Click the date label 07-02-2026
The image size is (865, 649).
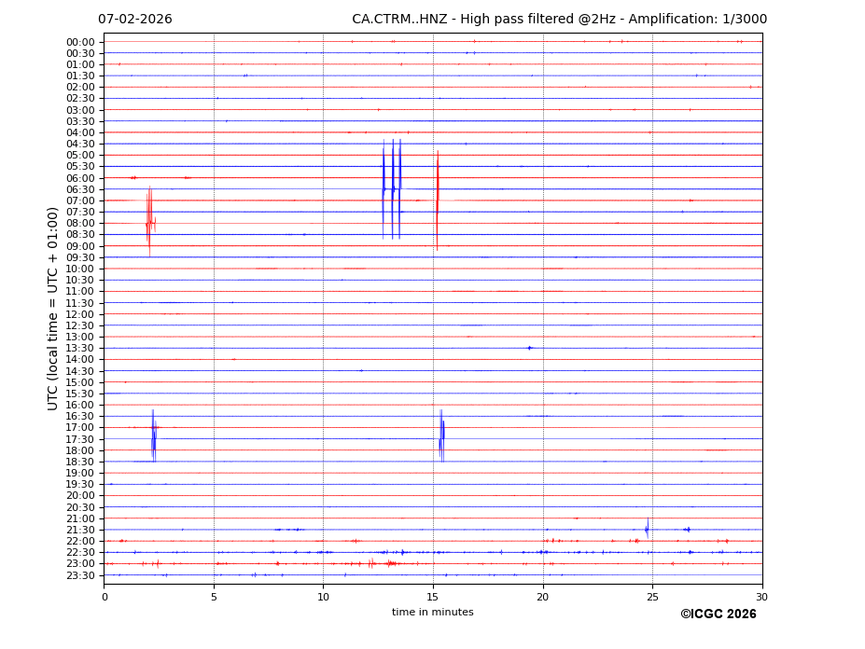click(135, 20)
